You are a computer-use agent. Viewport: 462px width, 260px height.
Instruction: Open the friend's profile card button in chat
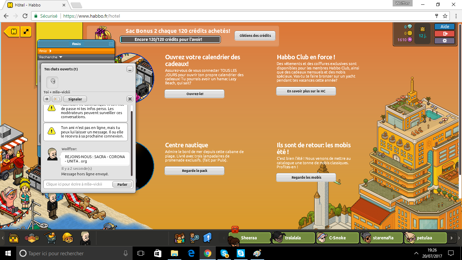(56, 99)
